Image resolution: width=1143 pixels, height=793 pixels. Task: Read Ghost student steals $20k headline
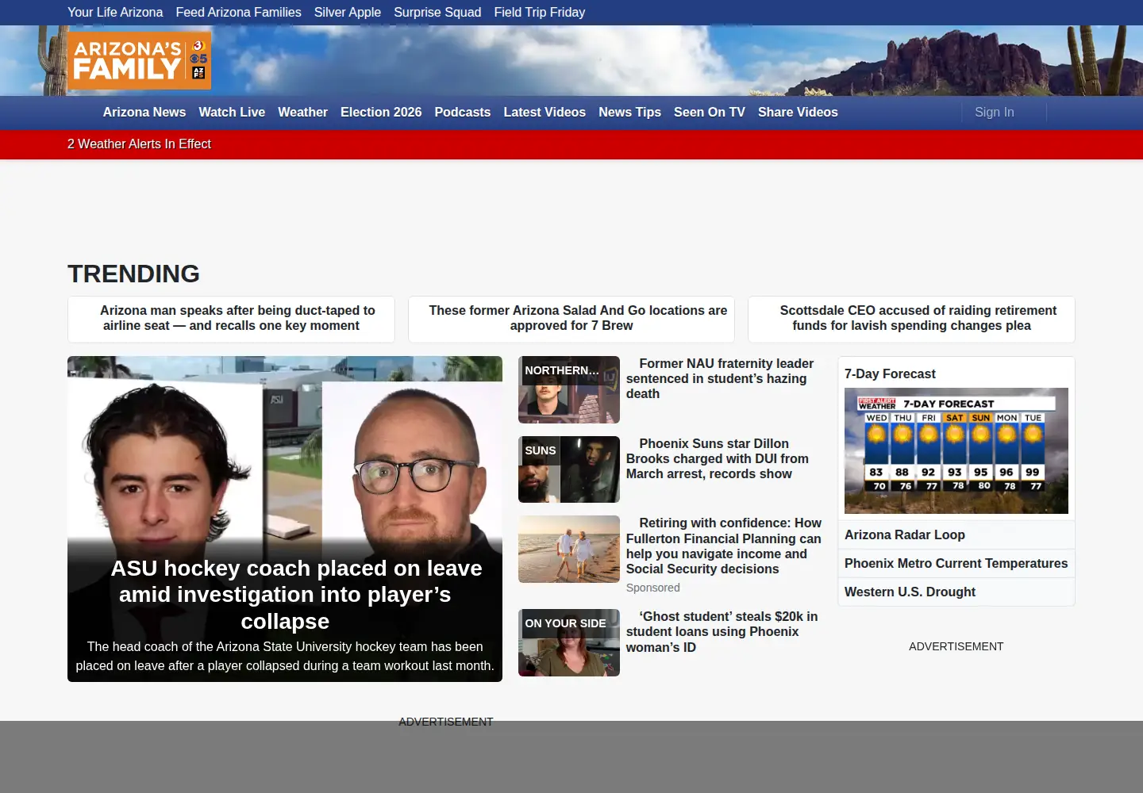click(722, 632)
